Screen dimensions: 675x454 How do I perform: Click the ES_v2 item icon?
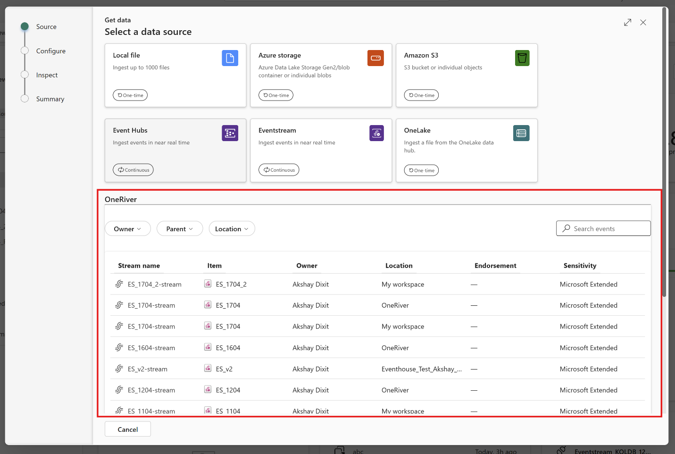pos(208,369)
